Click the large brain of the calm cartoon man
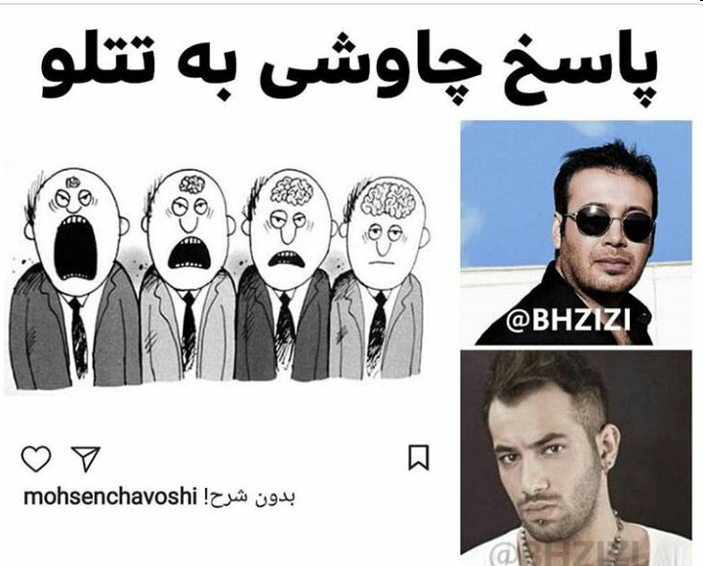The height and width of the screenshot is (566, 703). (389, 199)
